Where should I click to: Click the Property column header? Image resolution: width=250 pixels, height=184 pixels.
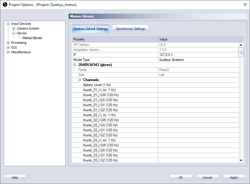click(115, 39)
